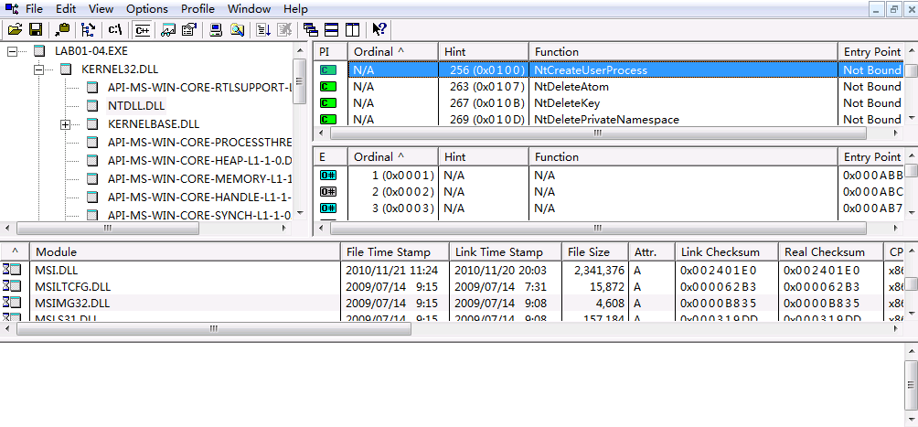This screenshot has width=918, height=427.
Task: Click the Context Help arrow-question icon
Action: [379, 29]
